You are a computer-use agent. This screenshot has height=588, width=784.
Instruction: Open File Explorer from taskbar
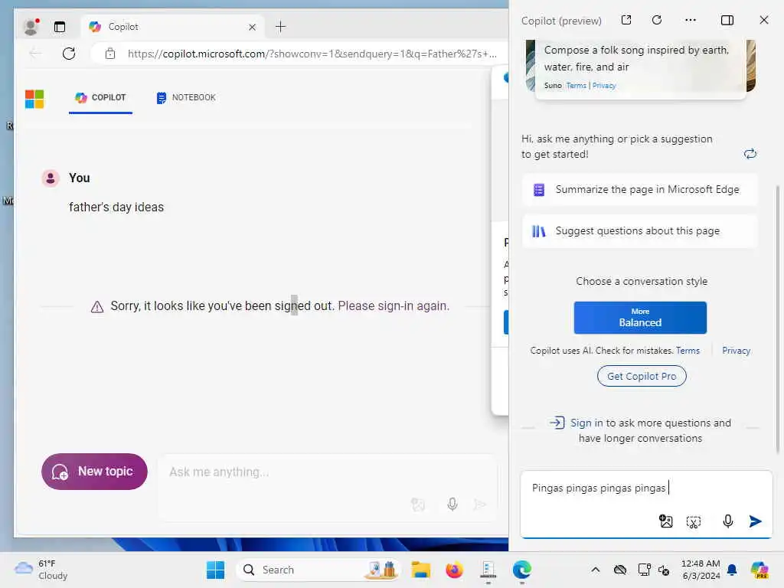[x=420, y=570]
